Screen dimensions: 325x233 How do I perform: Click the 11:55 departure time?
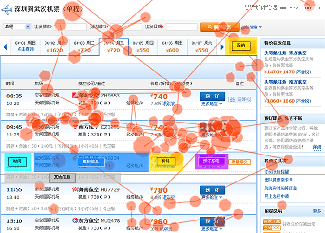(14, 190)
